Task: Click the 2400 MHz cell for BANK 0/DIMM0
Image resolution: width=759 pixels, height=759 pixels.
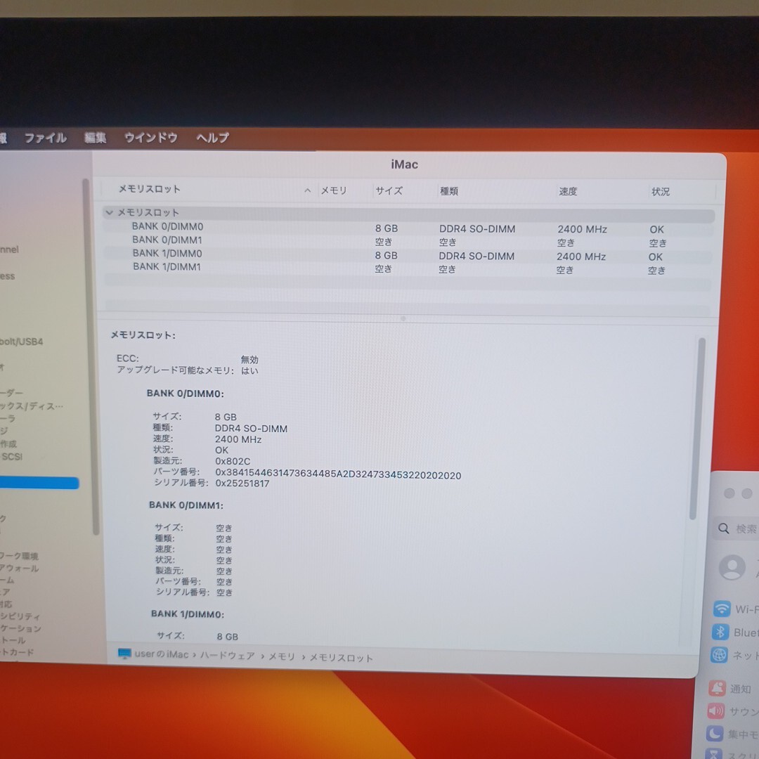Action: 582,229
